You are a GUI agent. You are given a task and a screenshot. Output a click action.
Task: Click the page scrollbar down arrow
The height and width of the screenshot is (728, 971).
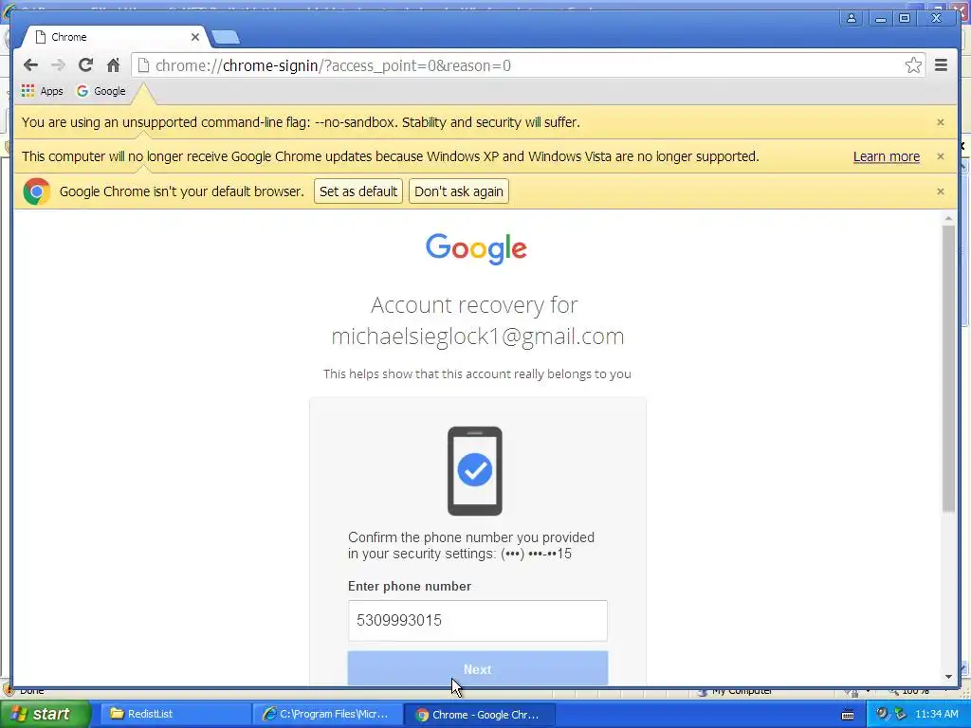pyautogui.click(x=948, y=677)
